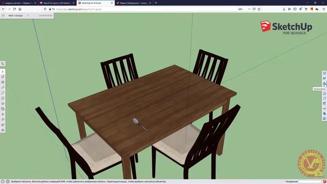The image size is (327, 184).
Task: Switch to the first Yandex browser tab
Action: 19,3
